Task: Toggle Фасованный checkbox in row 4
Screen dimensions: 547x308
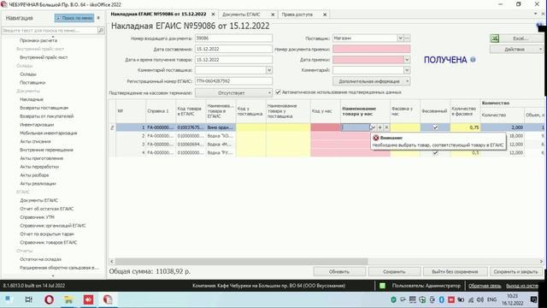Action: 435,152
